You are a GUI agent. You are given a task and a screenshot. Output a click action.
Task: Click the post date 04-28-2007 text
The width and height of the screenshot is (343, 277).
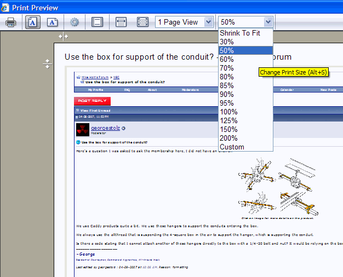[94, 117]
